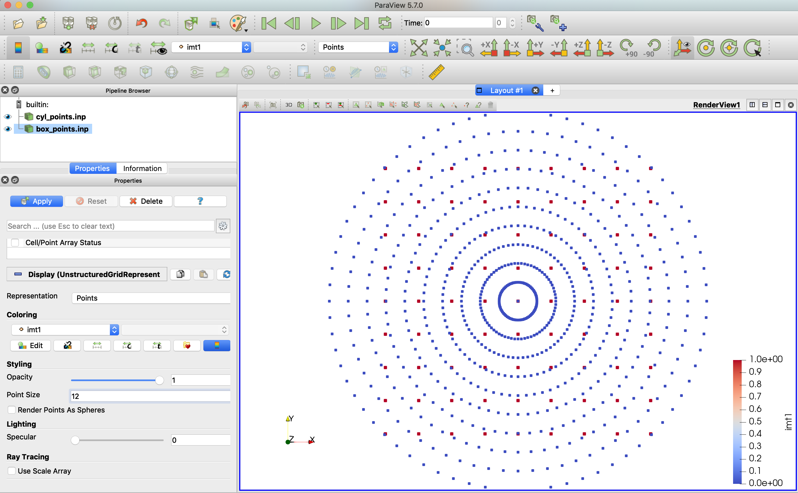The height and width of the screenshot is (493, 798).
Task: Switch to the Information tab
Action: point(142,168)
